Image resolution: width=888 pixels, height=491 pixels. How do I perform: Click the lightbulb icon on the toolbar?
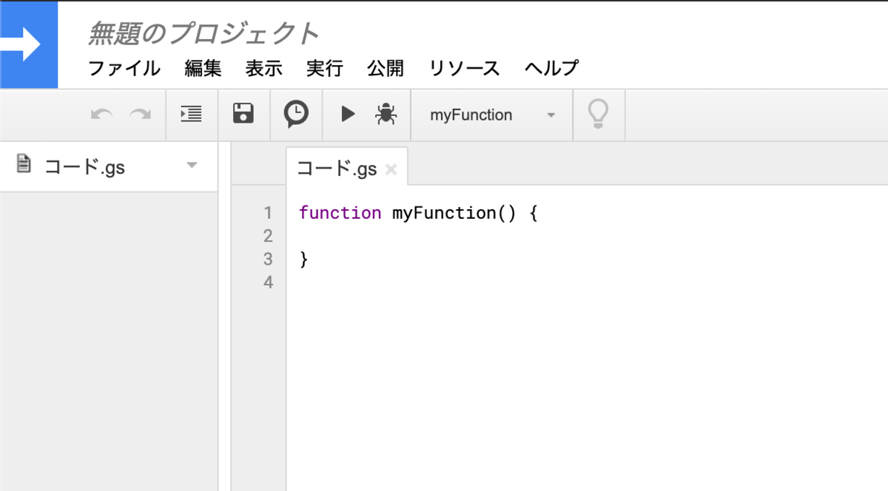click(x=599, y=115)
